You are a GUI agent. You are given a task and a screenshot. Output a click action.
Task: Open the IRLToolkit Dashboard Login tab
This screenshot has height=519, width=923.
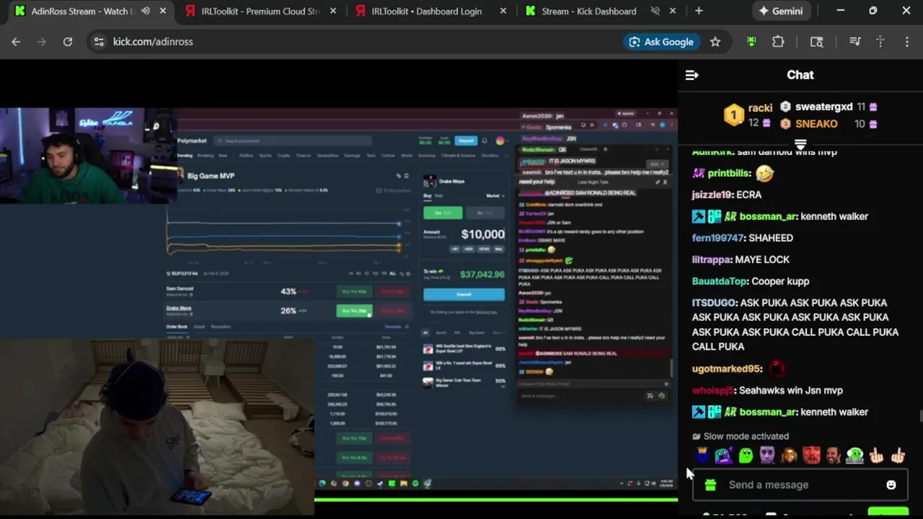click(426, 11)
